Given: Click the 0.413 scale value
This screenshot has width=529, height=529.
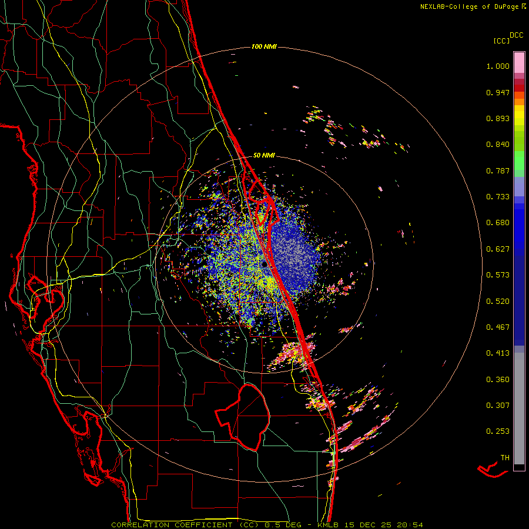Looking at the screenshot, I should tap(498, 353).
